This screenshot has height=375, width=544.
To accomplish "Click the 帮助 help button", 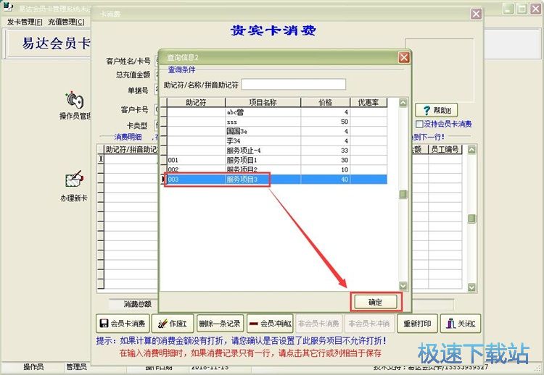I will click(437, 111).
